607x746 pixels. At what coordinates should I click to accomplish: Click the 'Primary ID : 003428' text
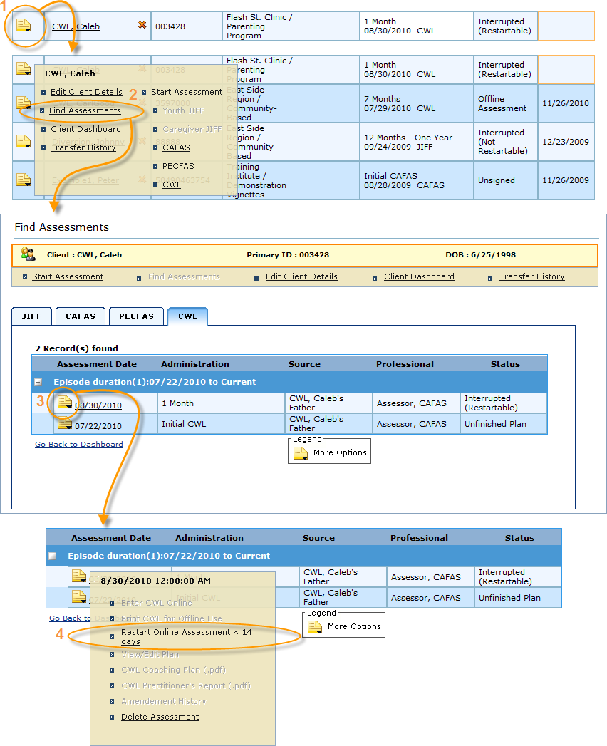tap(288, 254)
